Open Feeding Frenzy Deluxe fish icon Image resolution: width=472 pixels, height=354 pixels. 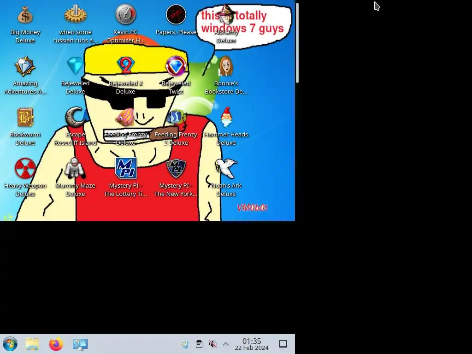click(125, 117)
